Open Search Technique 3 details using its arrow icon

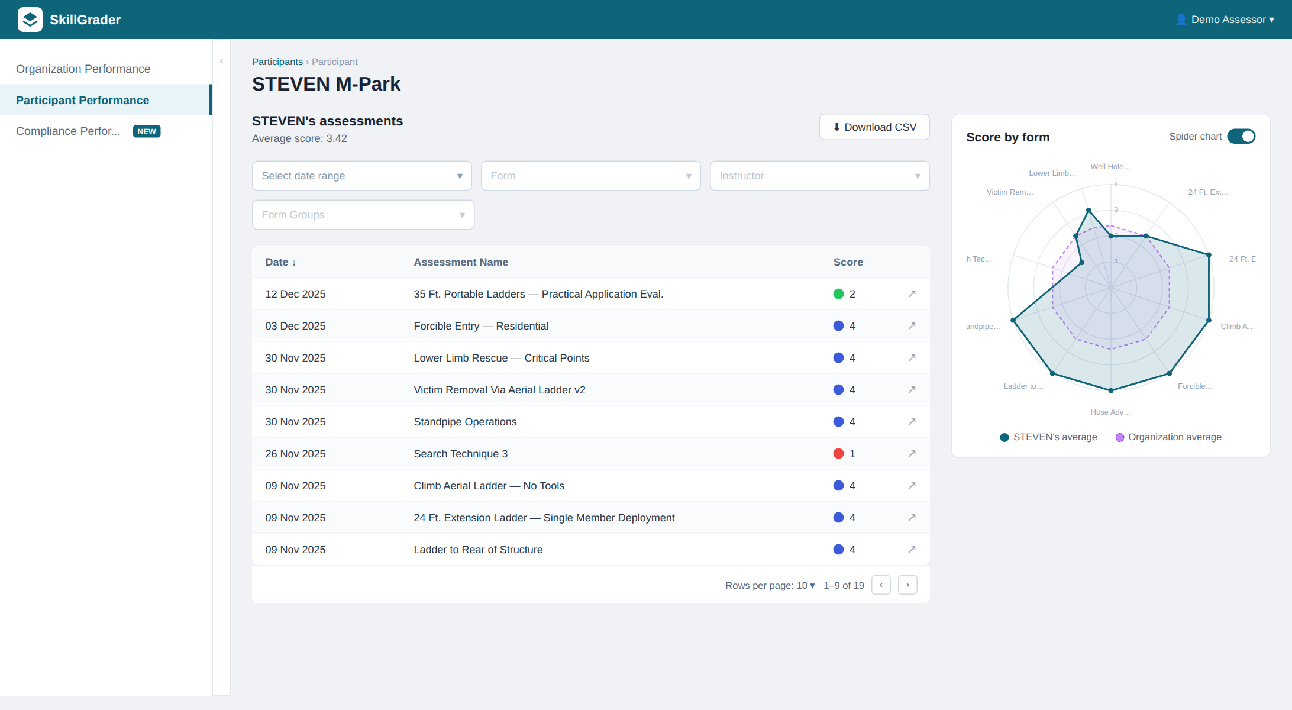coord(912,453)
